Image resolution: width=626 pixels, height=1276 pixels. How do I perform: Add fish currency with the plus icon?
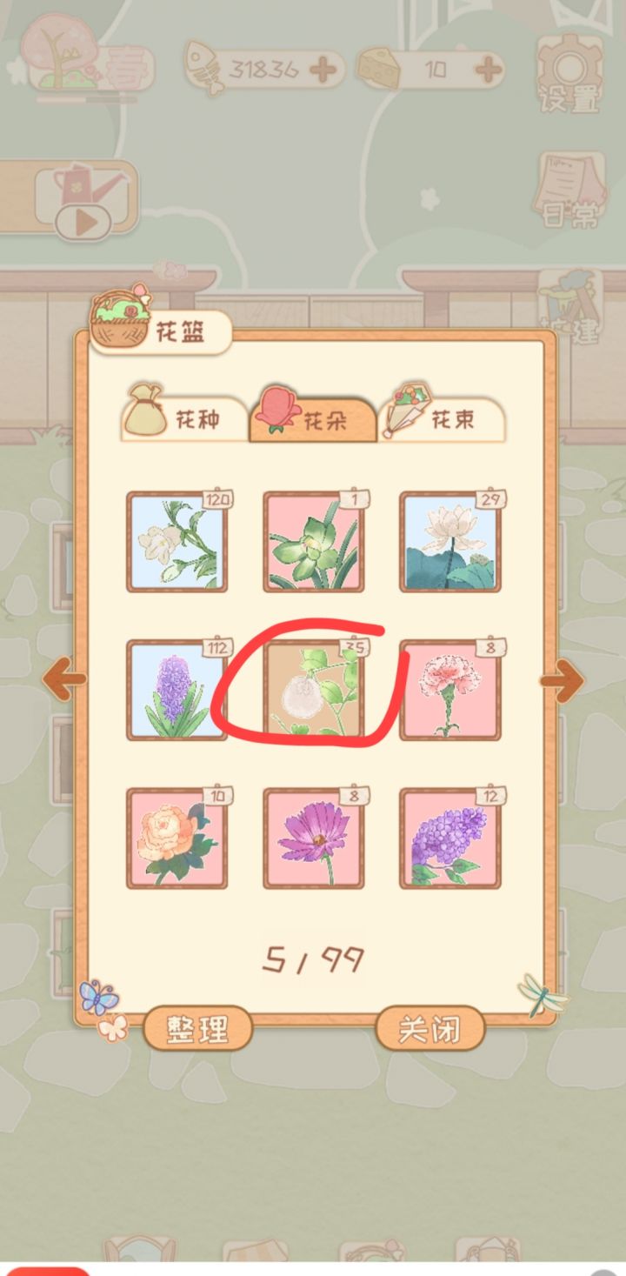tap(325, 70)
